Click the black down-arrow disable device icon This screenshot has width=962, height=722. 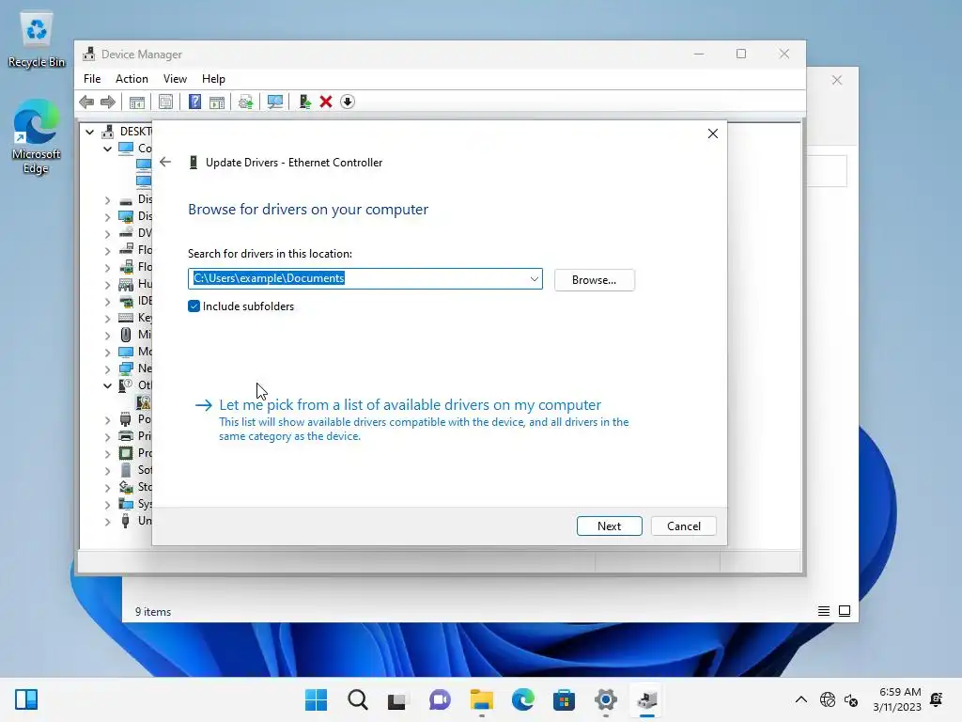[x=348, y=102]
